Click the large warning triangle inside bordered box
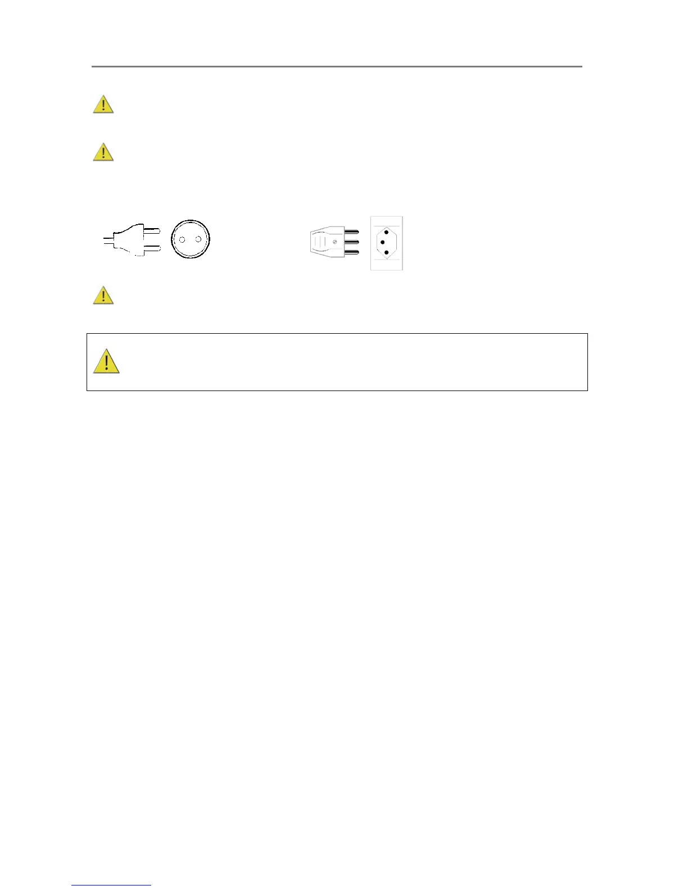 106,361
